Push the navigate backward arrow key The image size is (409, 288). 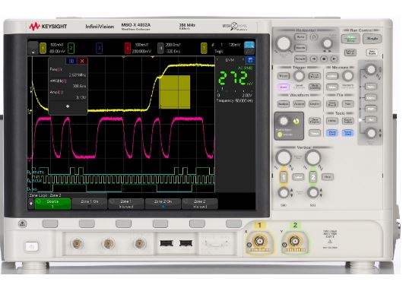point(313,59)
